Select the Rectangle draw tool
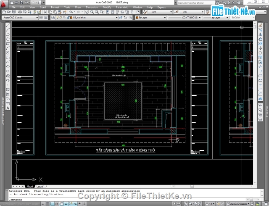 8,44
